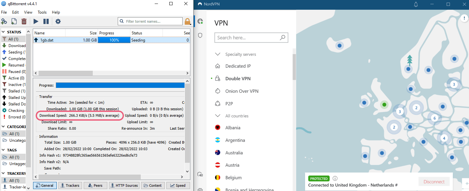469x191 pixels.
Task: Click the Disconnect button in NordVPN
Action: 434,182
